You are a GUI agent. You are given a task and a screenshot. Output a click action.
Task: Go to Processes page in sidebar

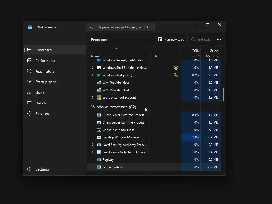55,50
